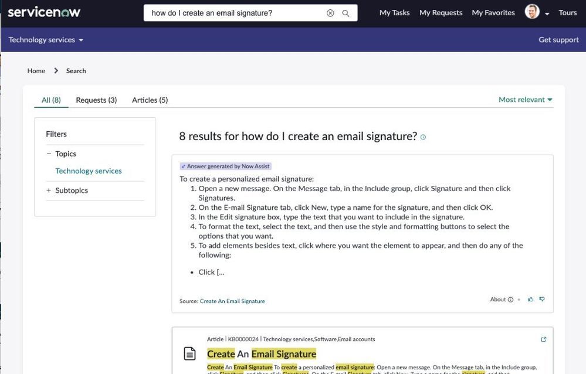Open the user avatar profile picture
Image resolution: width=586 pixels, height=374 pixels.
point(533,11)
